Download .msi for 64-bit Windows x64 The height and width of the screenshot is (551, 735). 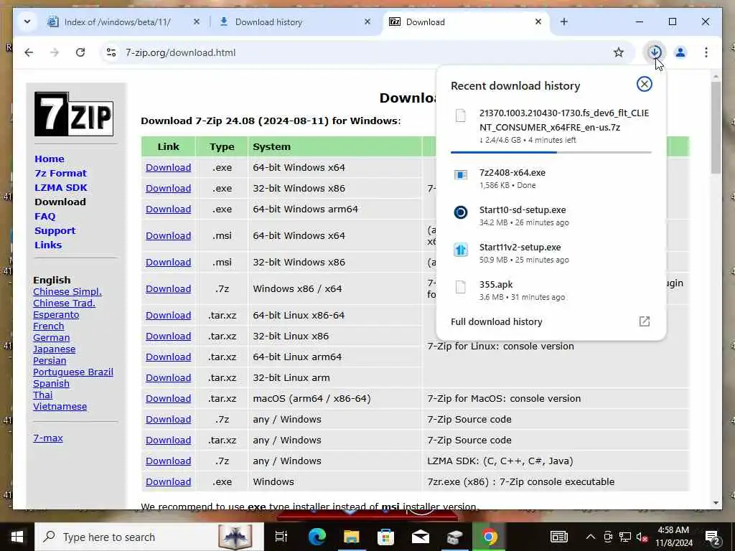point(168,235)
